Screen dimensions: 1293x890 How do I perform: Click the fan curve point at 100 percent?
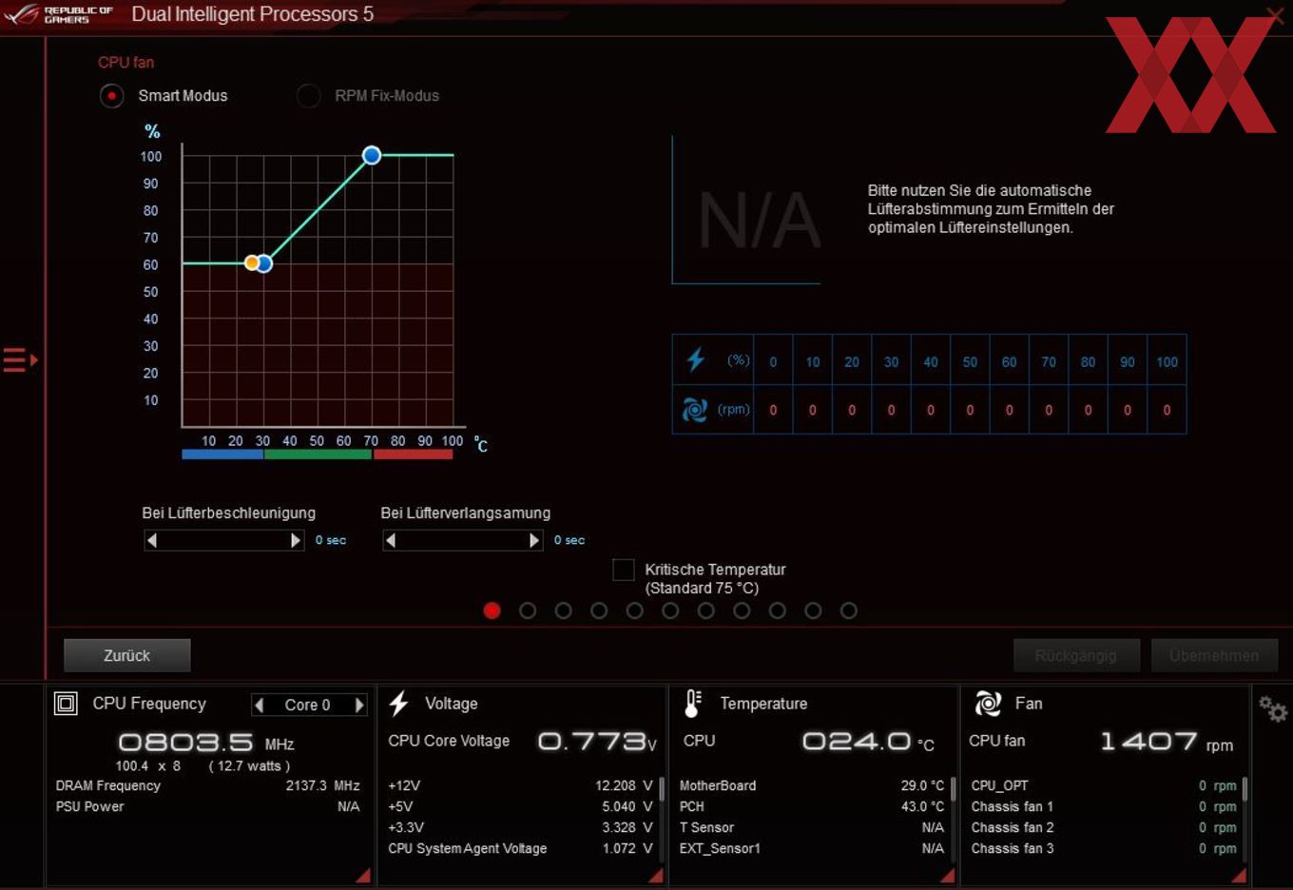372,155
